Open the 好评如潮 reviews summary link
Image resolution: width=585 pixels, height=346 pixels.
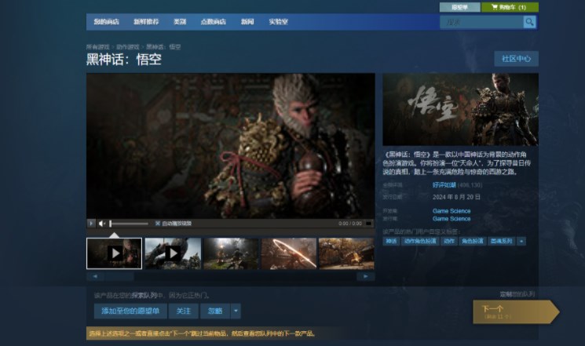[444, 185]
